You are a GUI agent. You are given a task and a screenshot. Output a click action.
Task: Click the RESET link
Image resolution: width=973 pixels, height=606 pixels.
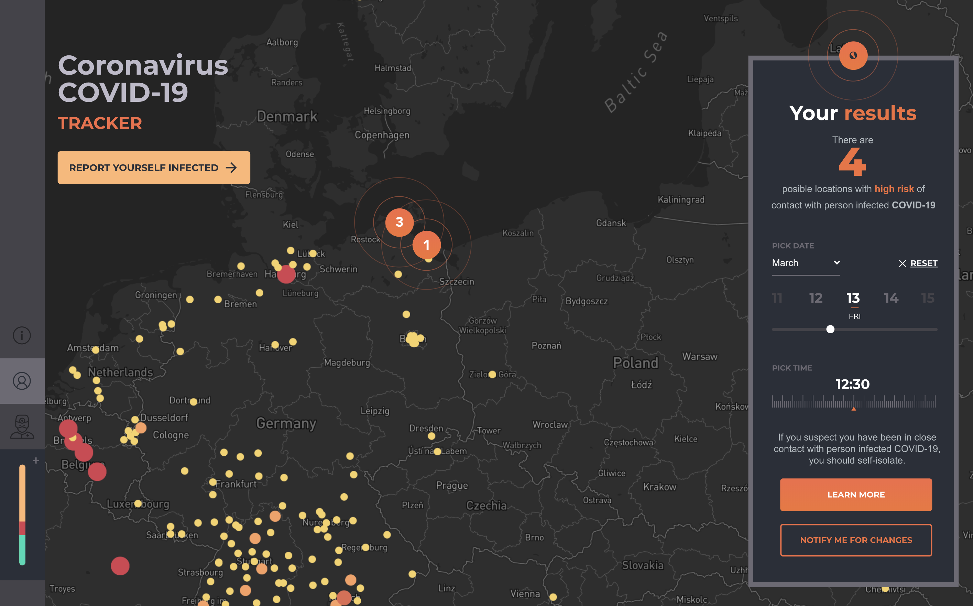[x=924, y=263]
